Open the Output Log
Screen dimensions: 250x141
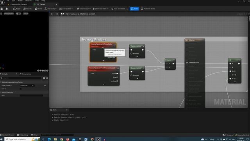(x=23, y=135)
